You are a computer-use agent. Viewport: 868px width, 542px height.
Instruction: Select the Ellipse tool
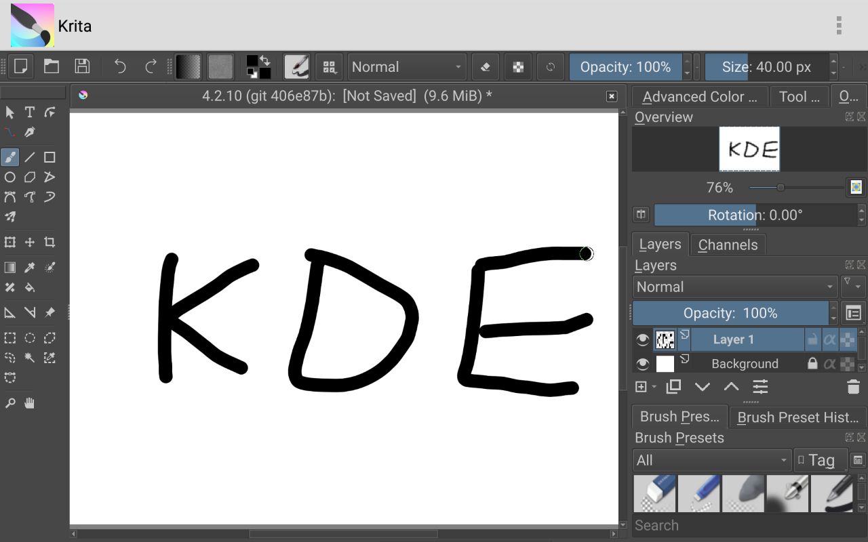[x=10, y=177]
